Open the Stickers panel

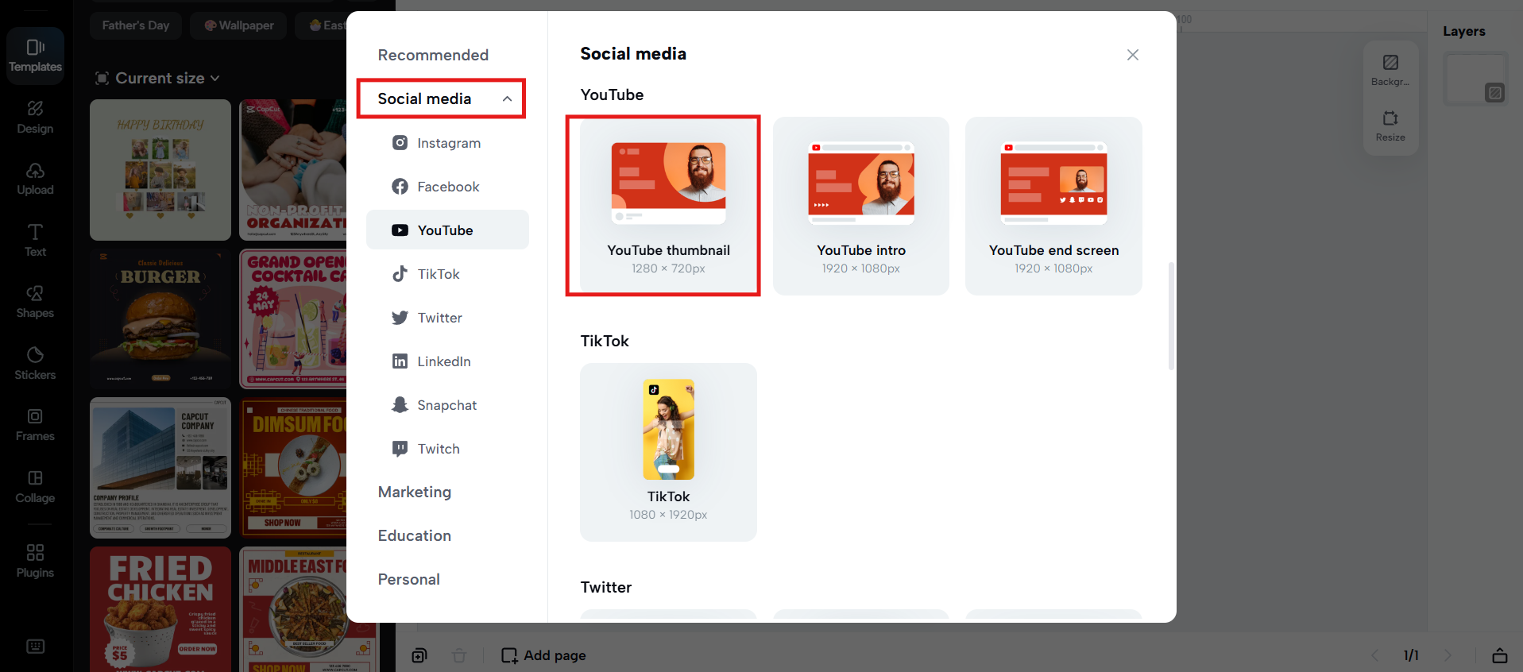(x=35, y=364)
